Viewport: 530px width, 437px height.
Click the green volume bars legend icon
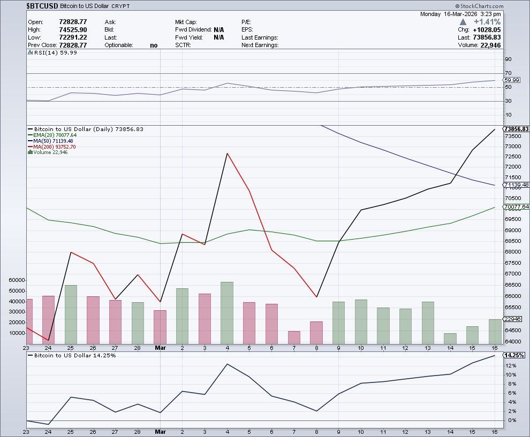pyautogui.click(x=30, y=152)
